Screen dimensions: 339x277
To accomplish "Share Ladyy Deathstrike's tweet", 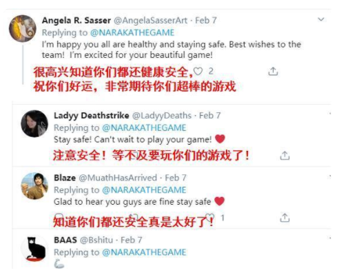I will click(285, 156).
